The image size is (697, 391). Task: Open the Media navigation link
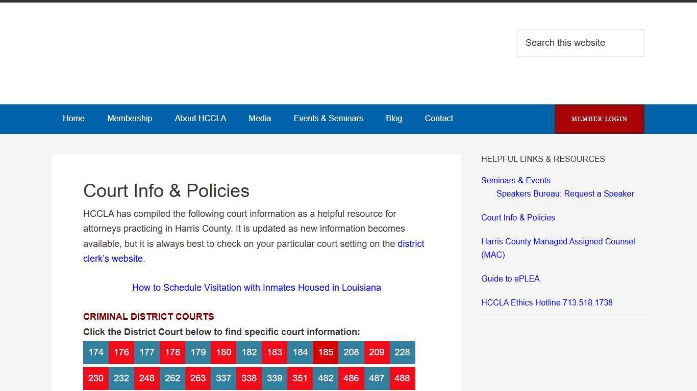[x=260, y=119]
